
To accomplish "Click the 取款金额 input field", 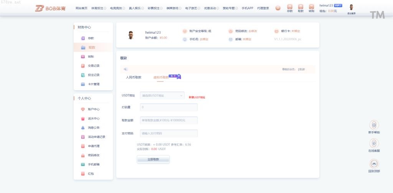I will [x=169, y=120].
